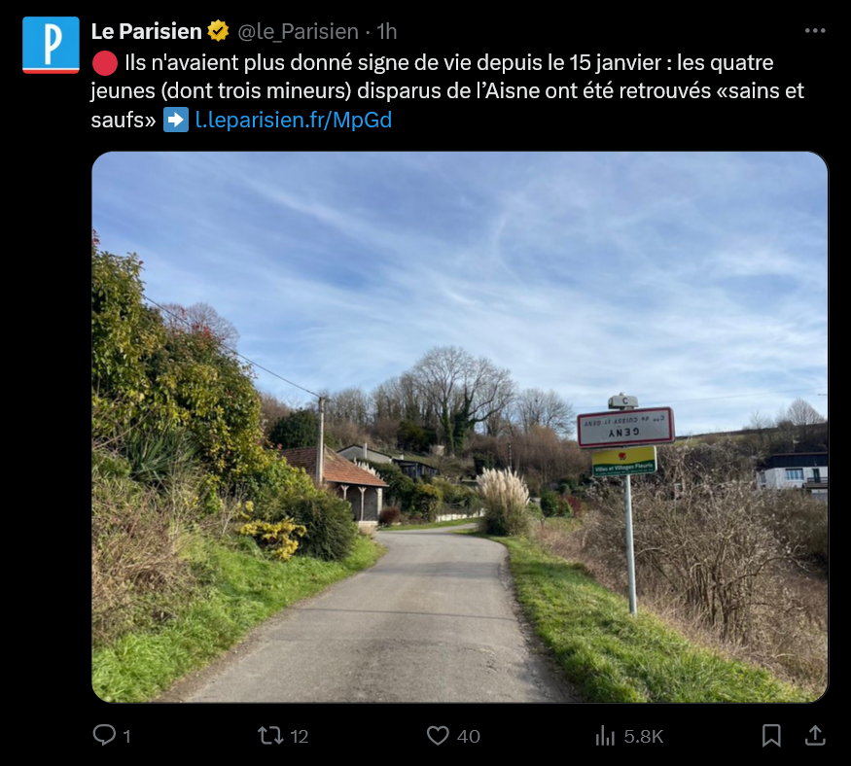Go to the @le_Parisien handle

pyautogui.click(x=298, y=32)
